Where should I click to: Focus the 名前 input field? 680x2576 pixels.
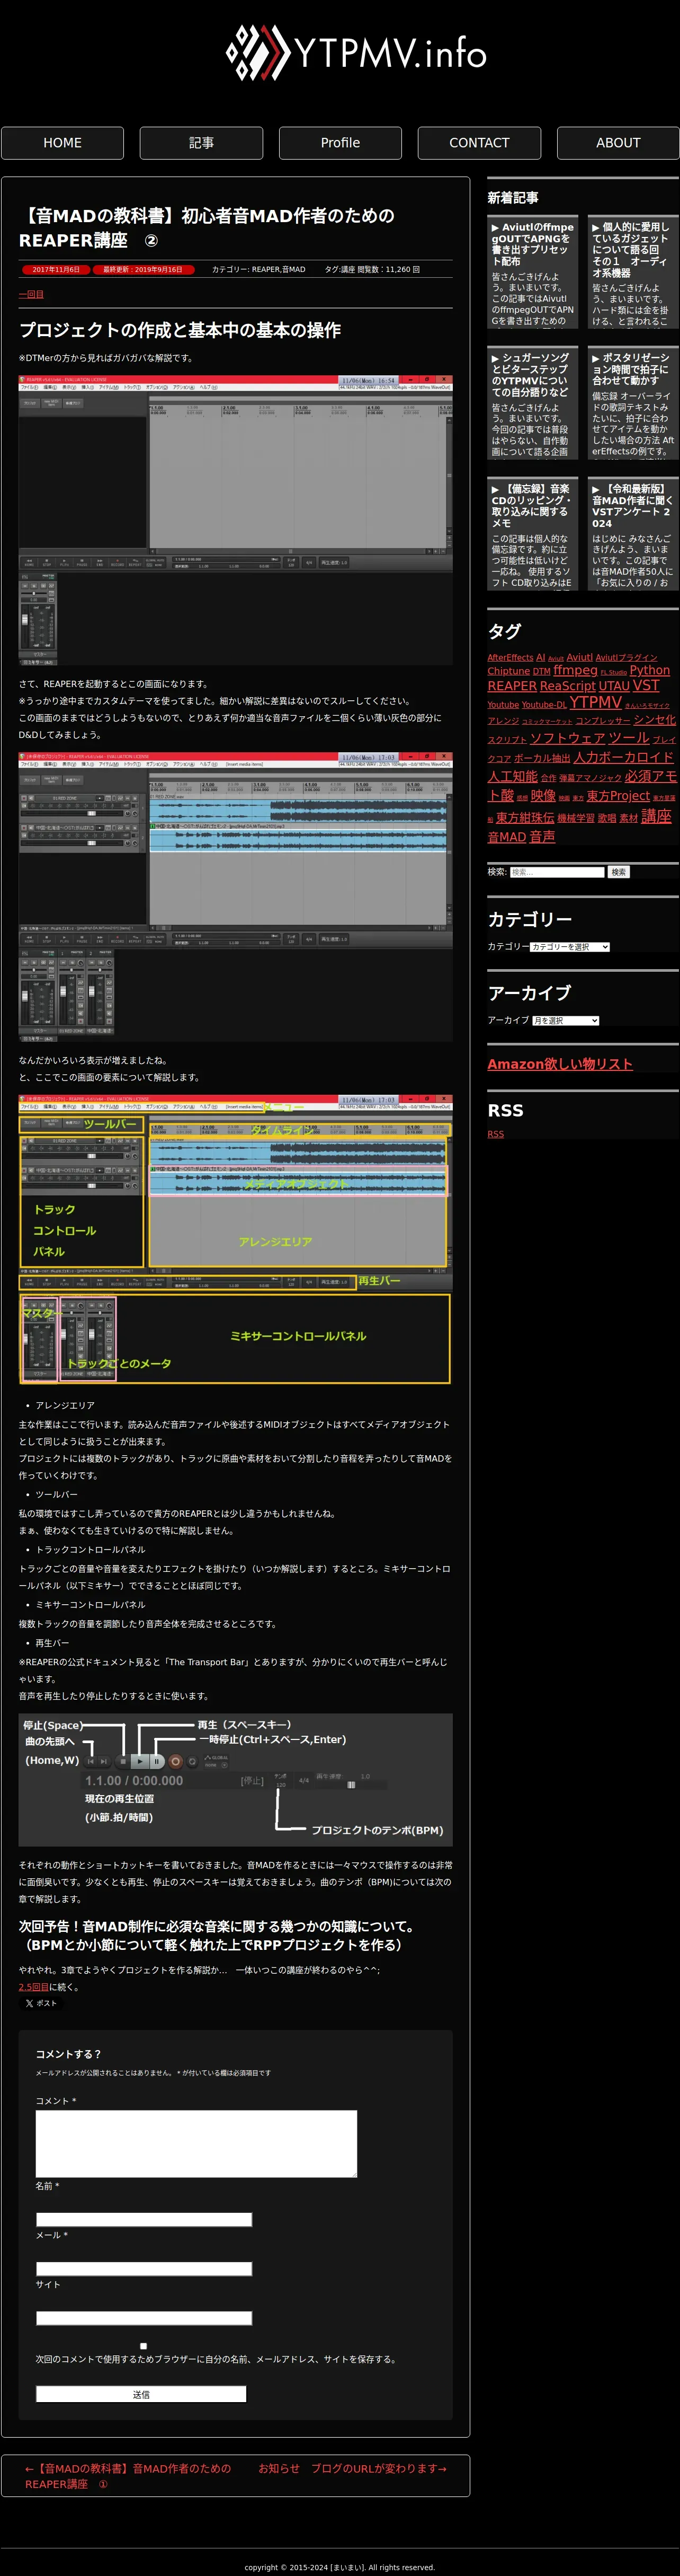click(144, 2219)
